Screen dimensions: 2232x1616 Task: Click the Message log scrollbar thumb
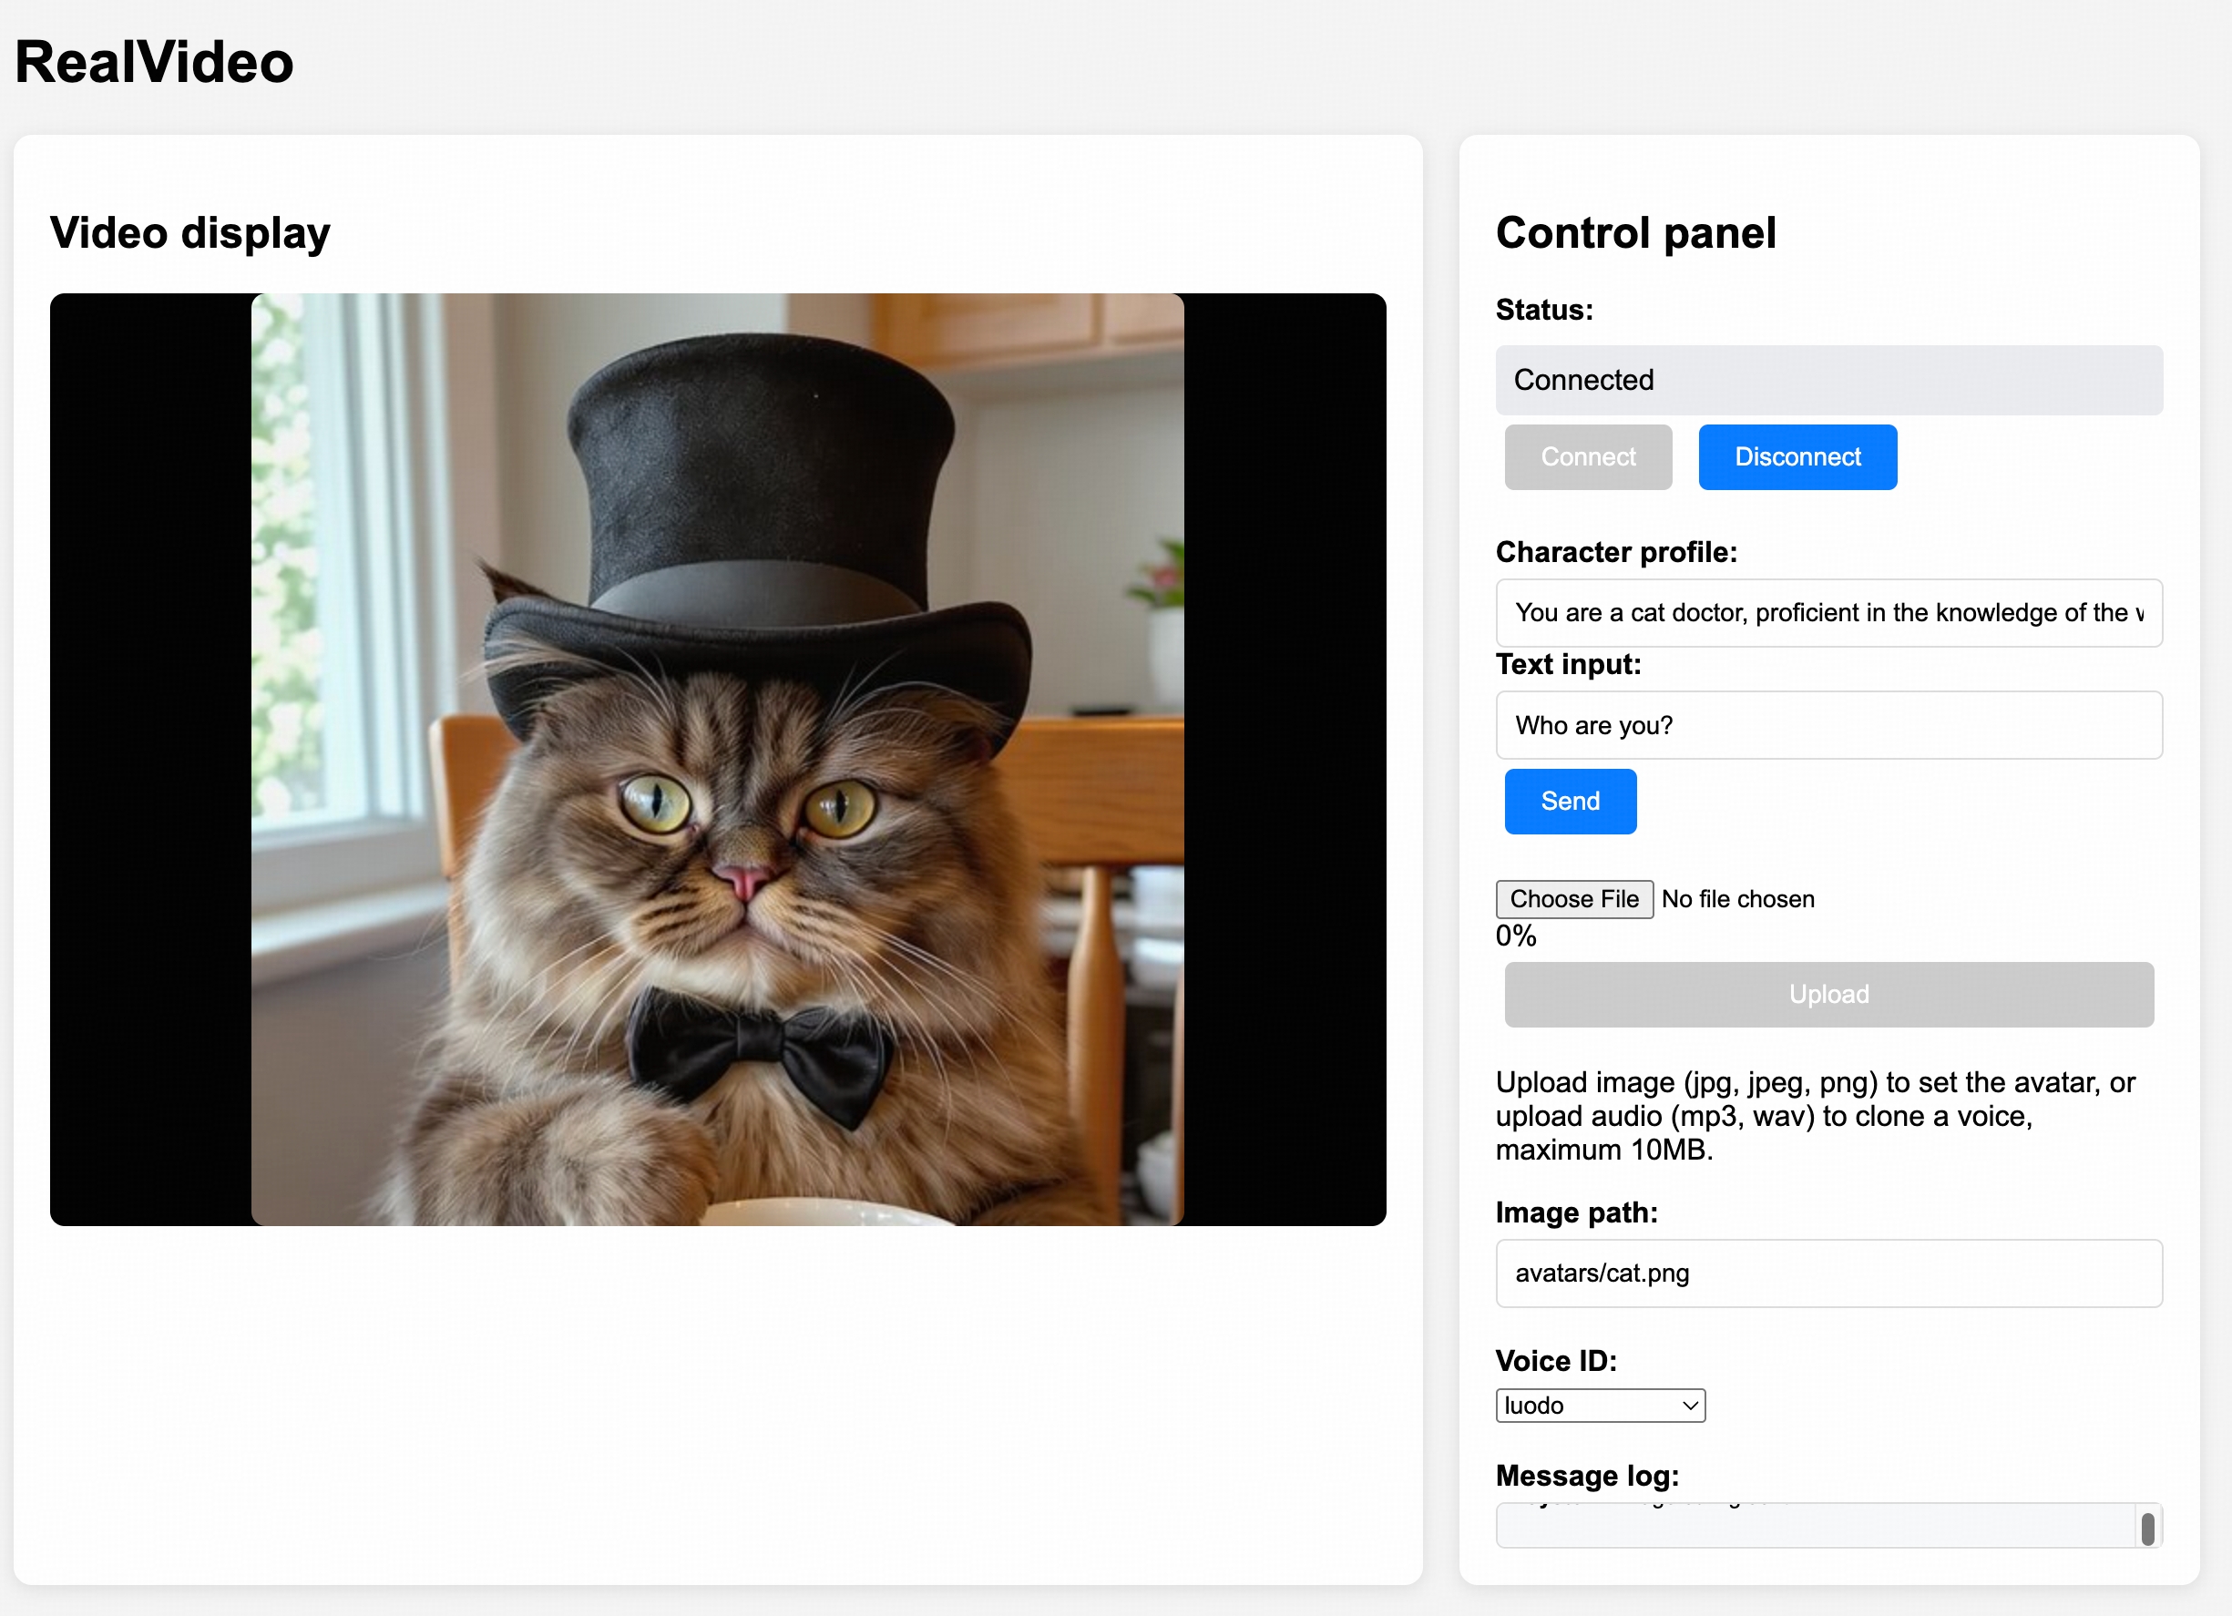pos(2147,1529)
